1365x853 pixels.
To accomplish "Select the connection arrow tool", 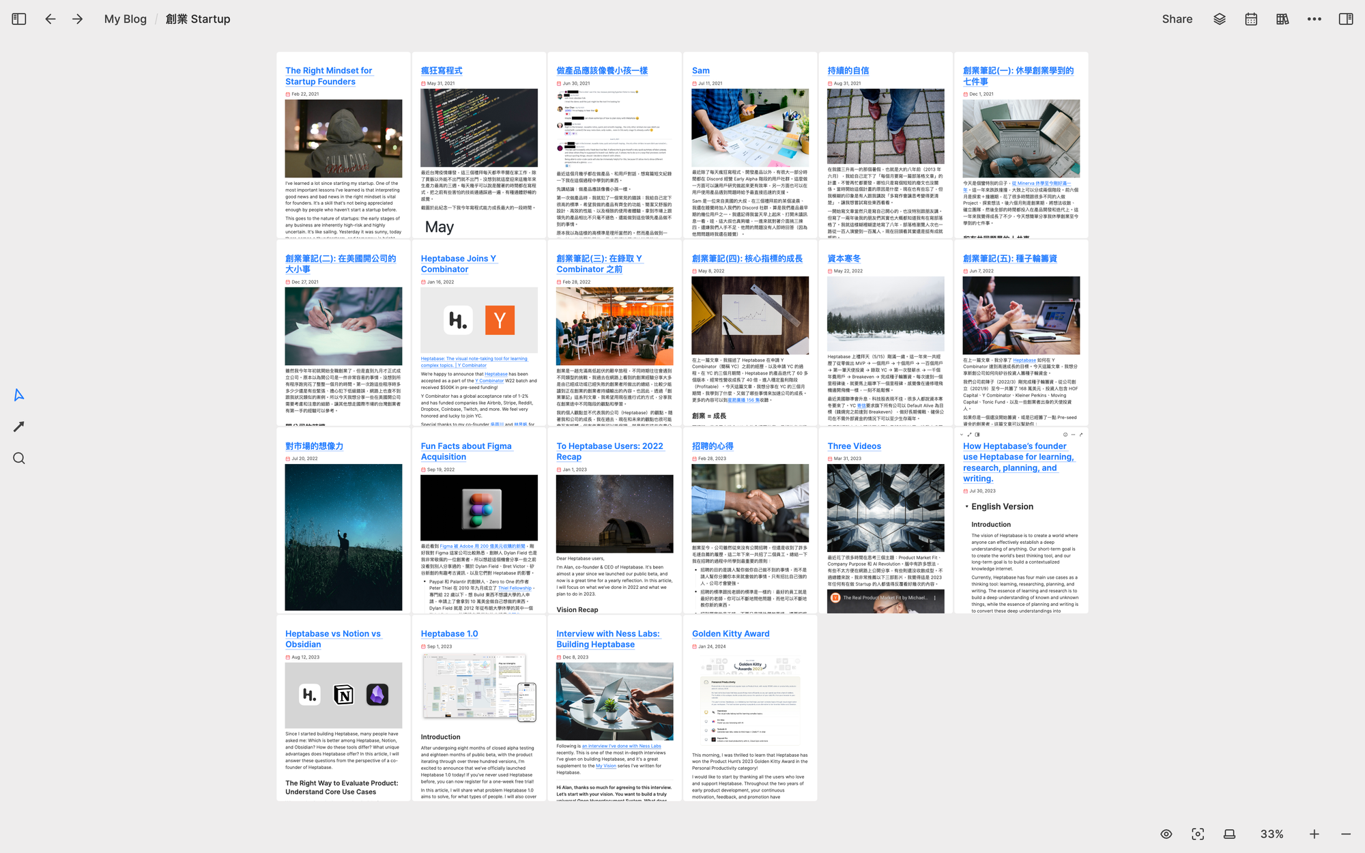I will point(19,426).
